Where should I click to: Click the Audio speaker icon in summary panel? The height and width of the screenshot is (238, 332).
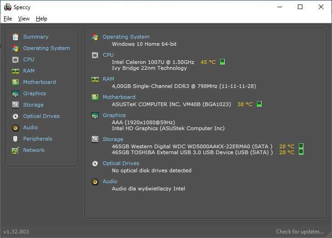pos(95,182)
